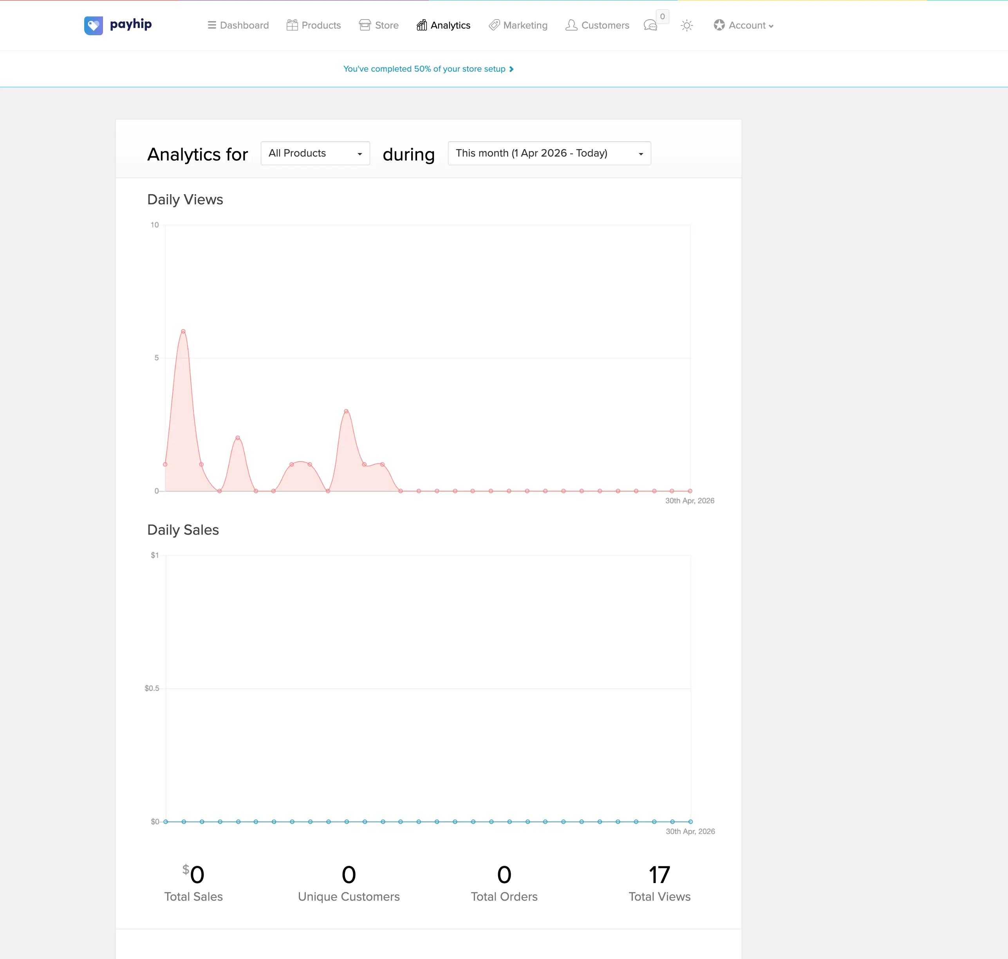
Task: Open the All Products dropdown
Action: (x=314, y=153)
